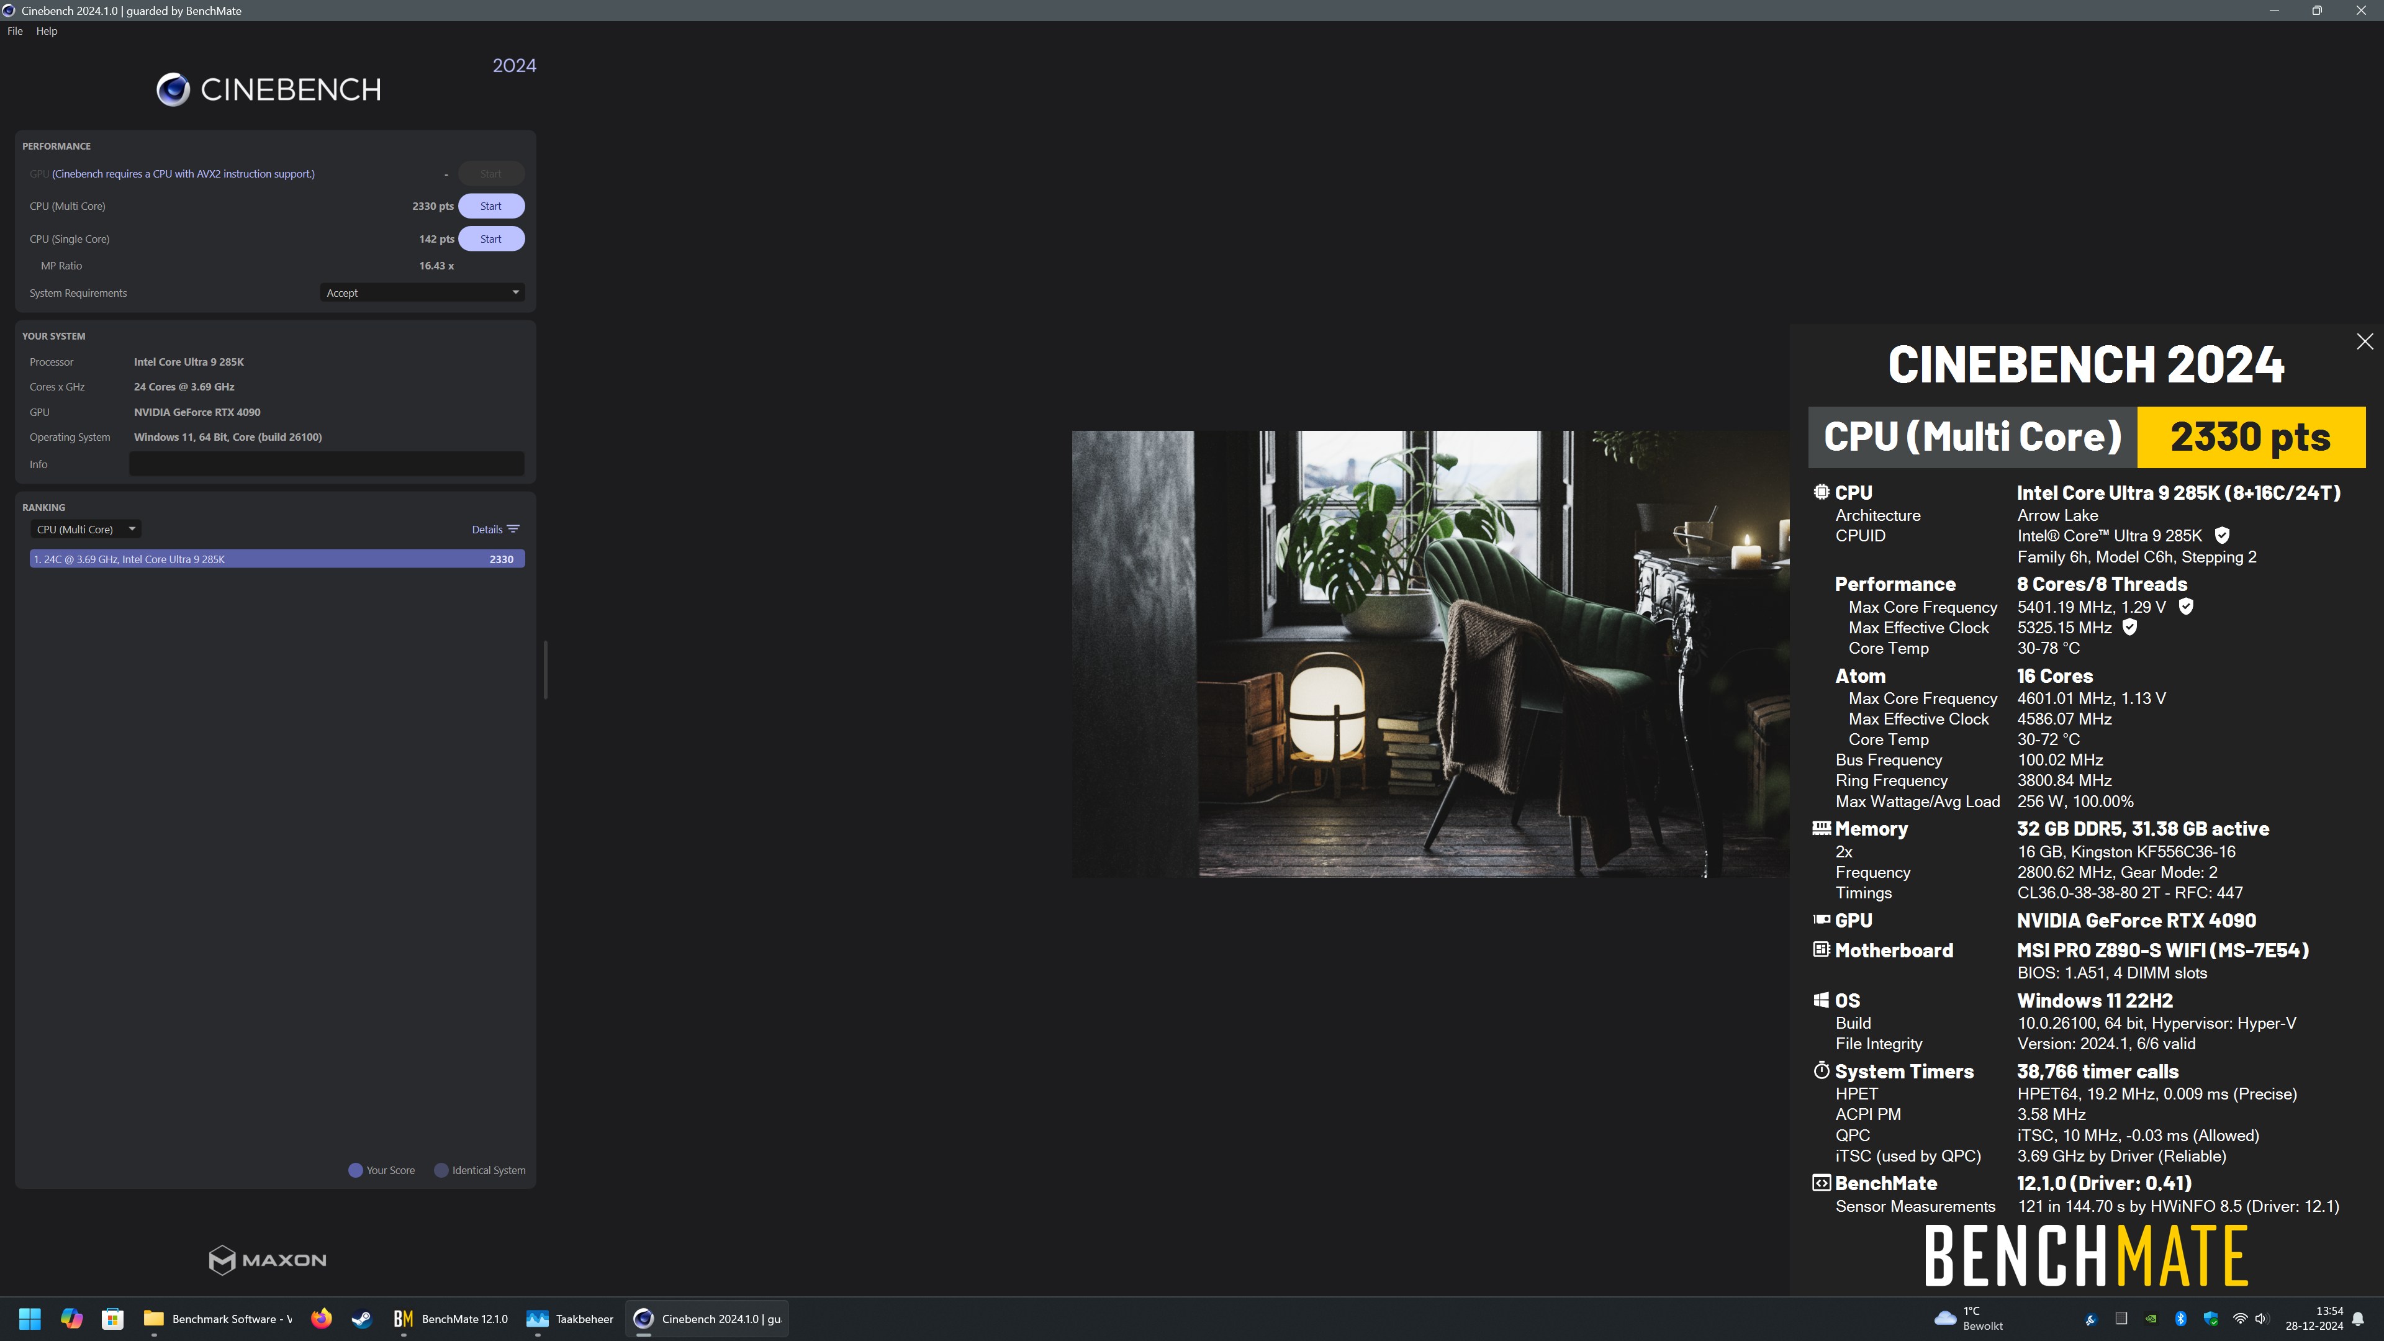
Task: Expand the CPU (Multi Core) ranking dropdown
Action: 86,530
